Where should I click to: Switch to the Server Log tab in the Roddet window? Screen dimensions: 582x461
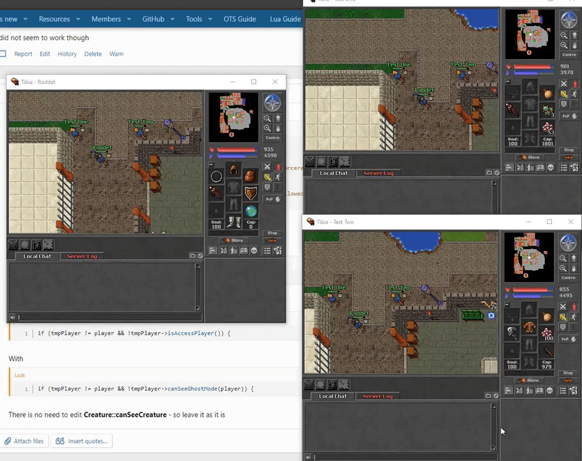[82, 256]
